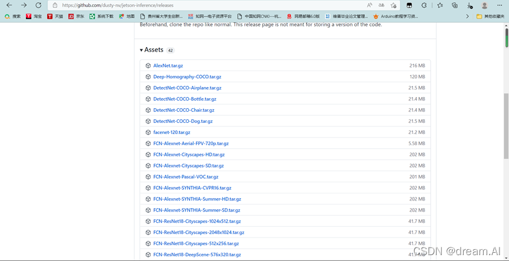Download FCN-Alexnet-Aerial-FPV-720p.tar.gz
The image size is (509, 261).
(191, 143)
